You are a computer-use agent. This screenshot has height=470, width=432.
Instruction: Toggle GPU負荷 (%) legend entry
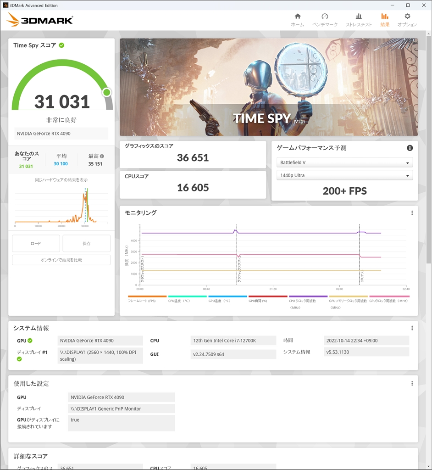coord(268,298)
